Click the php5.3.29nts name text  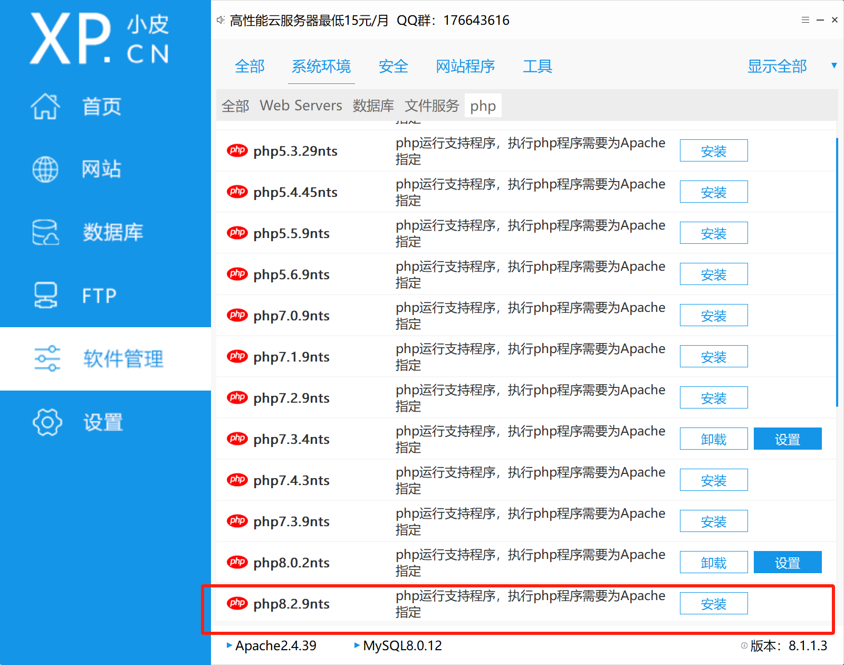(295, 151)
